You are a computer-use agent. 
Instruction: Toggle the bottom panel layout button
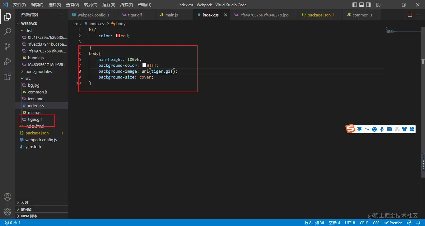pos(362,5)
